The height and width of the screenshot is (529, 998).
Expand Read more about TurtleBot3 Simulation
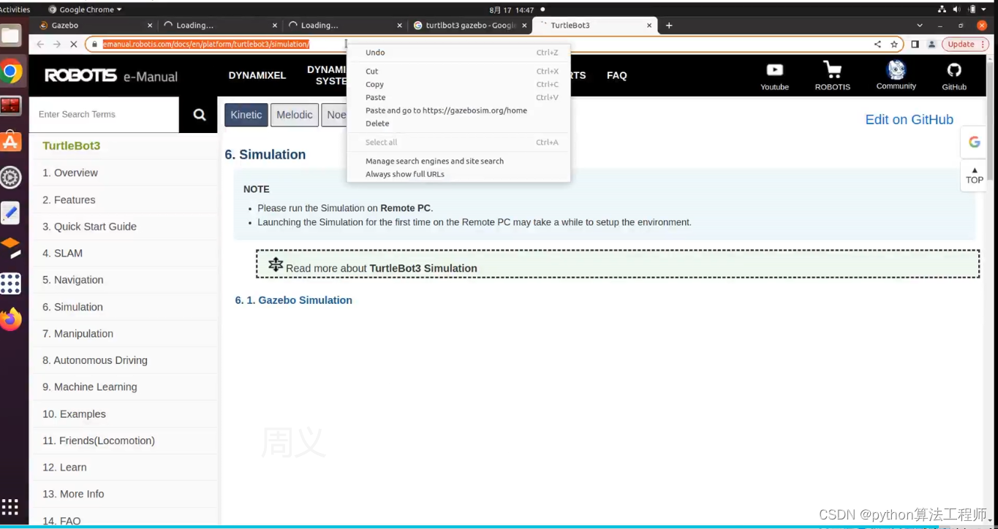(x=617, y=264)
